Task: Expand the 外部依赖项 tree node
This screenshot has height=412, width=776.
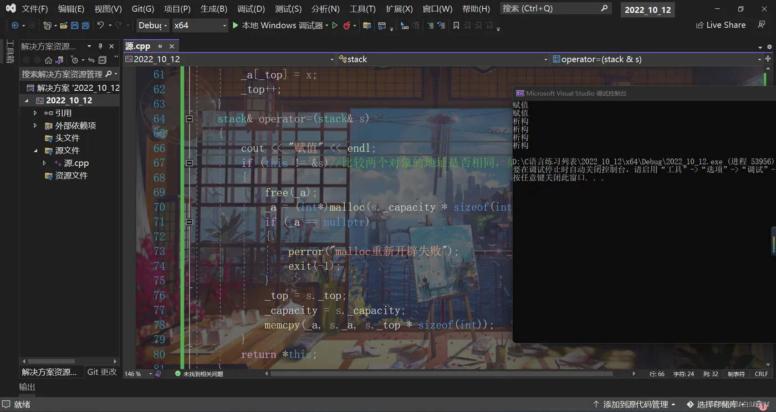Action: 35,126
